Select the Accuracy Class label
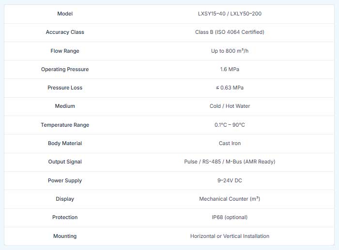This screenshot has width=339, height=250. [x=65, y=32]
